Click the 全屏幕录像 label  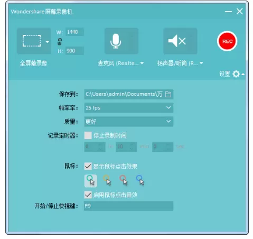33,63
